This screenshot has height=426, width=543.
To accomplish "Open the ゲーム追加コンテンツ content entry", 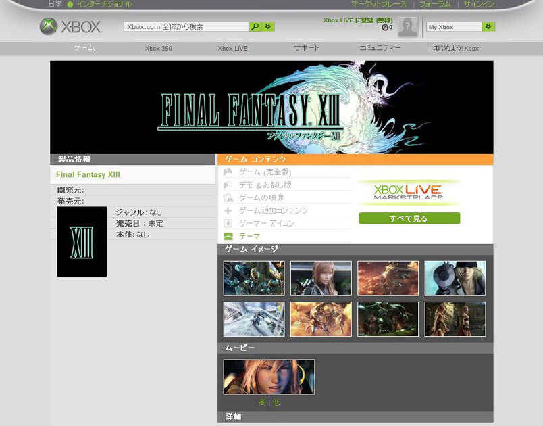I will (x=274, y=210).
